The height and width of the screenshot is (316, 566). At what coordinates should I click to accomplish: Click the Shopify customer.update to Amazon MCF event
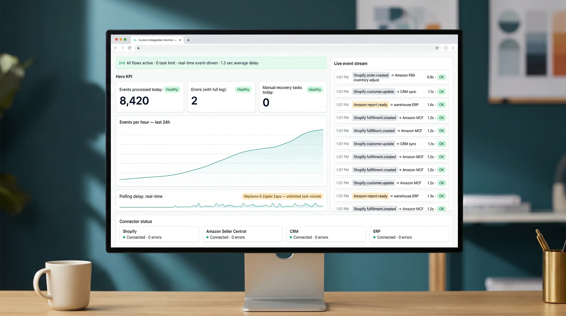click(391, 183)
